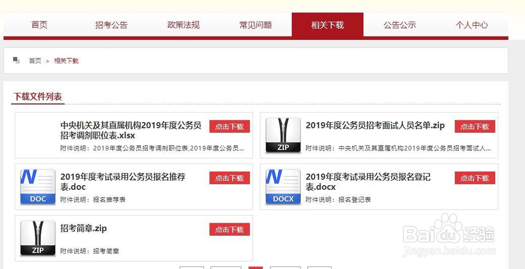Download the 调剂职位表.xlsx file
The height and width of the screenshot is (269, 525).
point(230,126)
